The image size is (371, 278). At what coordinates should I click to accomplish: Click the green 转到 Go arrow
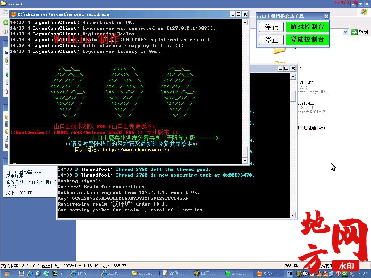[x=354, y=32]
